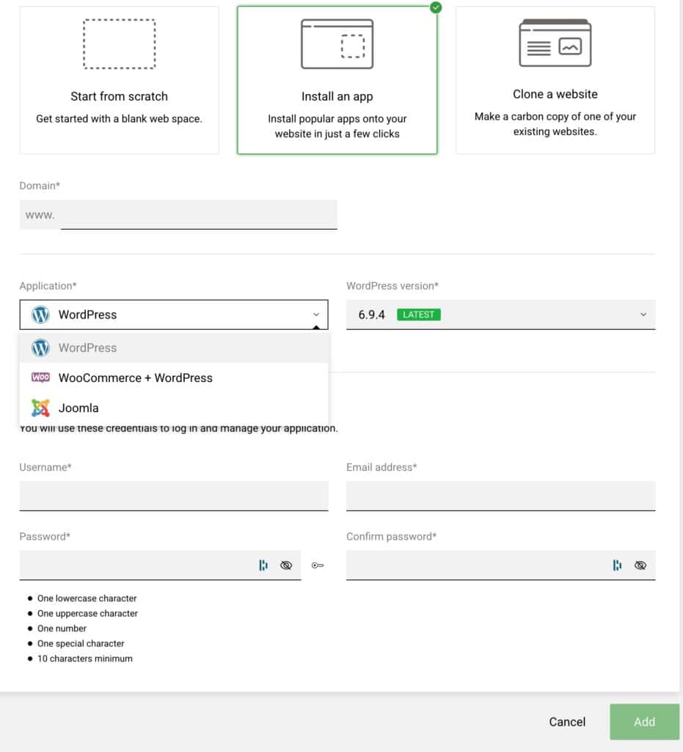
Task: Click the WordPress logo in the dropdown list
Action: pos(40,347)
